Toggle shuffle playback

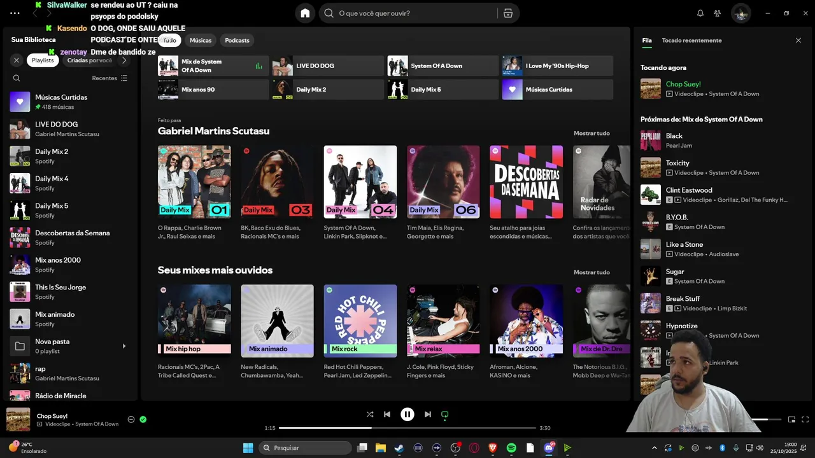(370, 414)
